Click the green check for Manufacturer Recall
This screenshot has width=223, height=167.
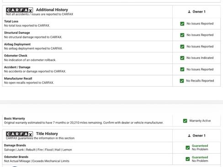point(182,81)
